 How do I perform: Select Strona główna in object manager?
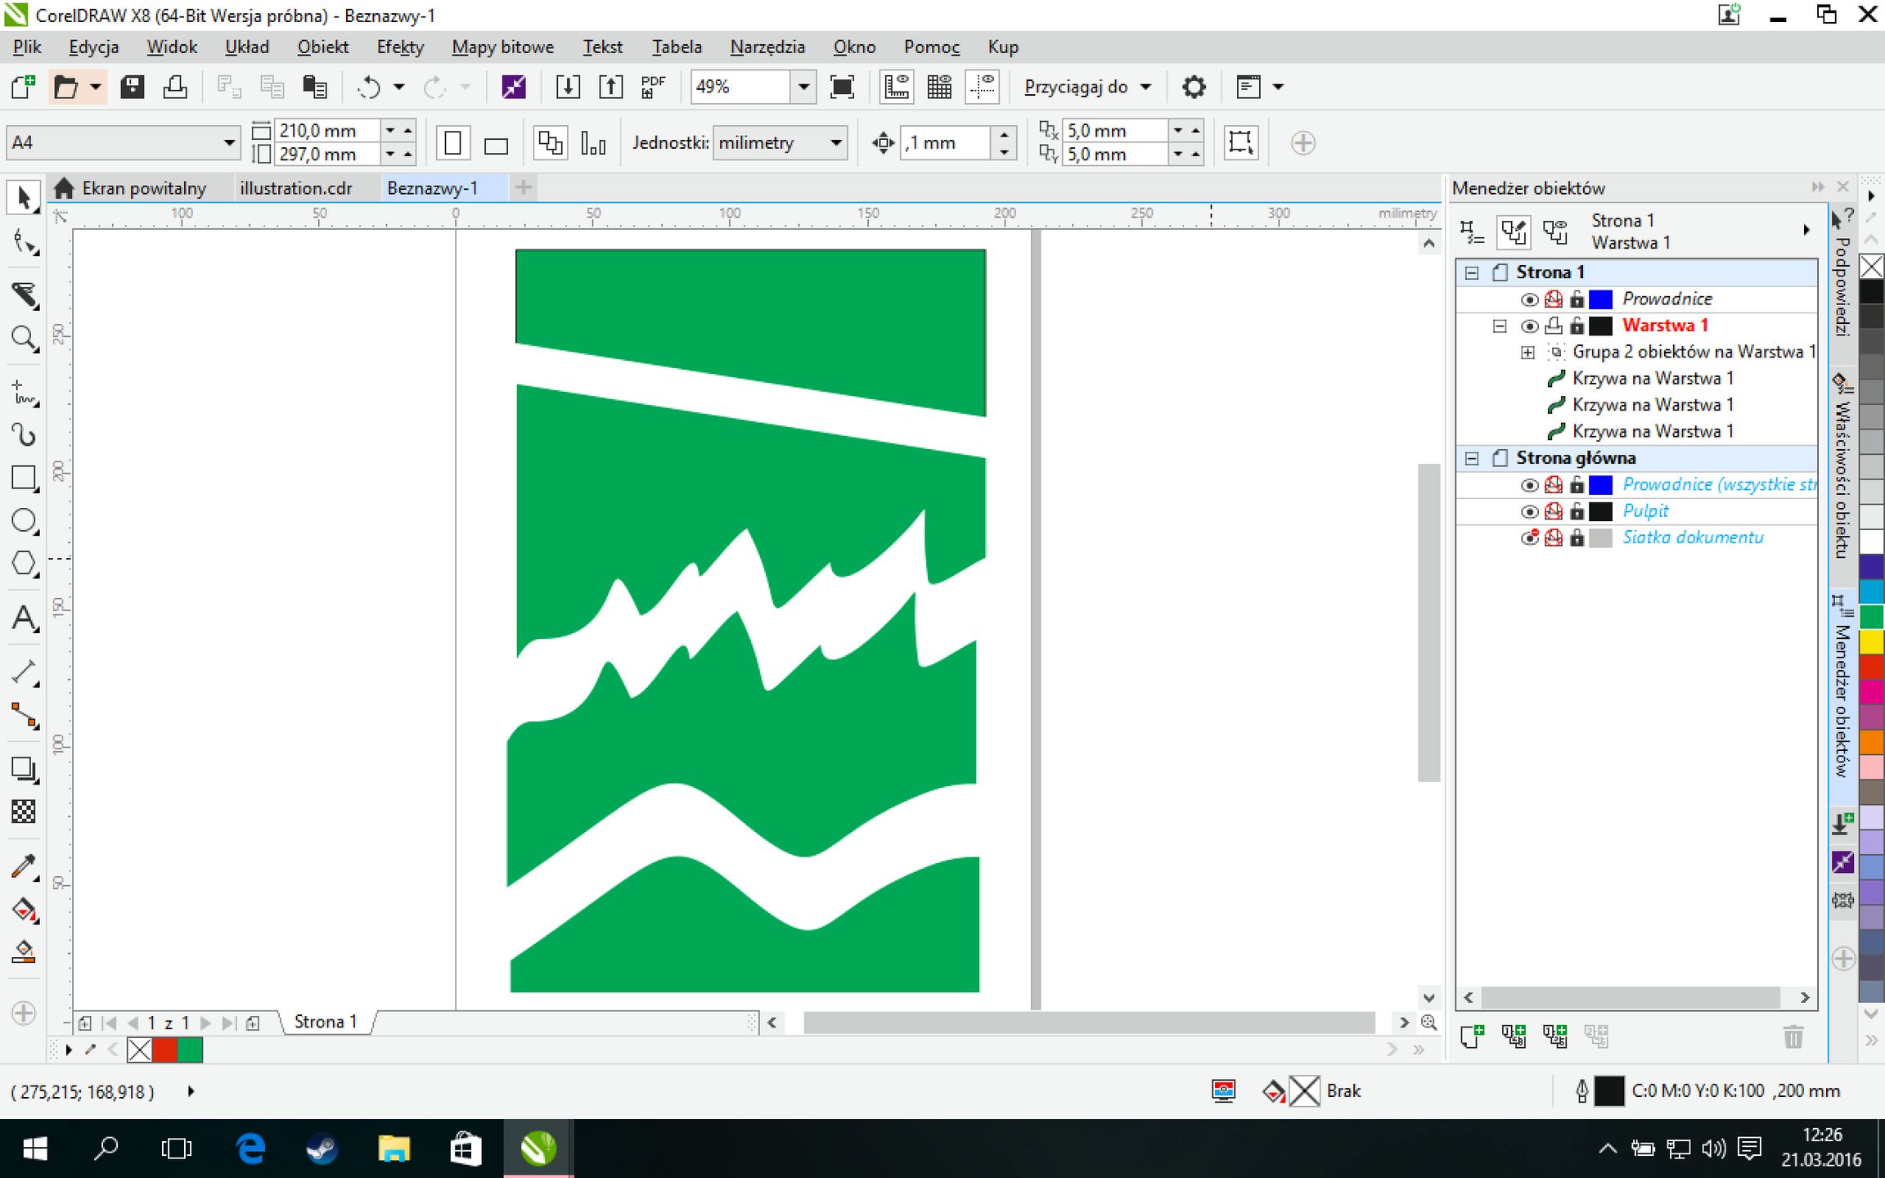[1575, 458]
